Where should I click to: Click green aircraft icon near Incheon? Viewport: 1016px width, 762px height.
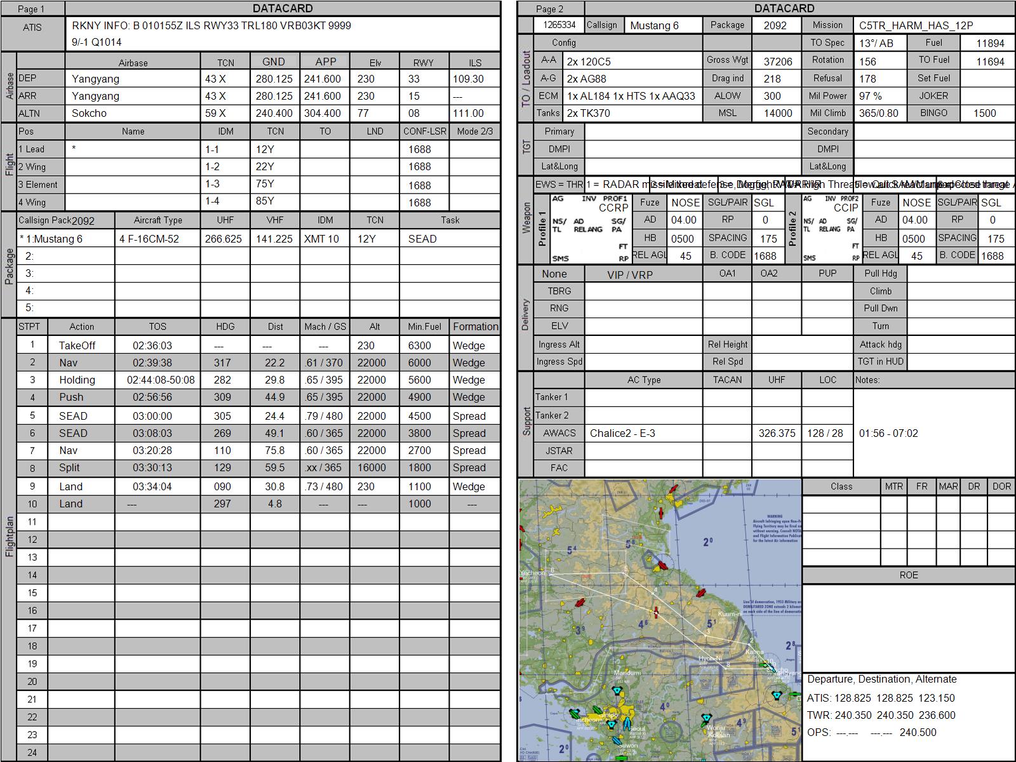(575, 713)
